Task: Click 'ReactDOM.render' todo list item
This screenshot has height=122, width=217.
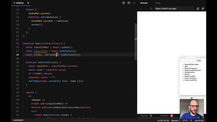Action: [192, 64]
